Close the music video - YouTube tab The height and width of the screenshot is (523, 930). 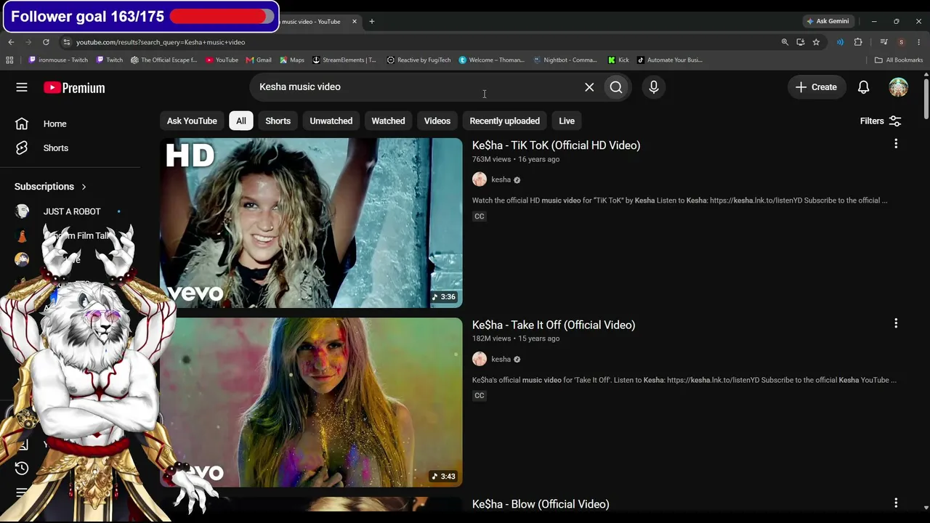click(x=355, y=21)
